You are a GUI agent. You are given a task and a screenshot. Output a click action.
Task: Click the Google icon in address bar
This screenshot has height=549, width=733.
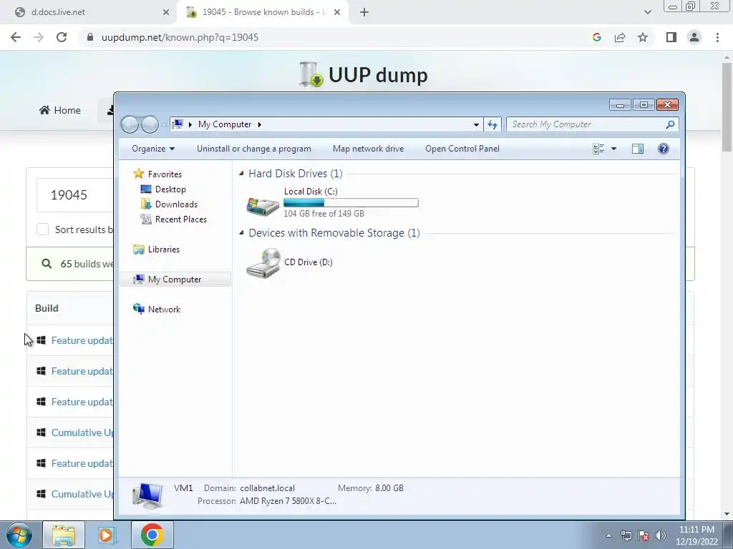pos(596,37)
